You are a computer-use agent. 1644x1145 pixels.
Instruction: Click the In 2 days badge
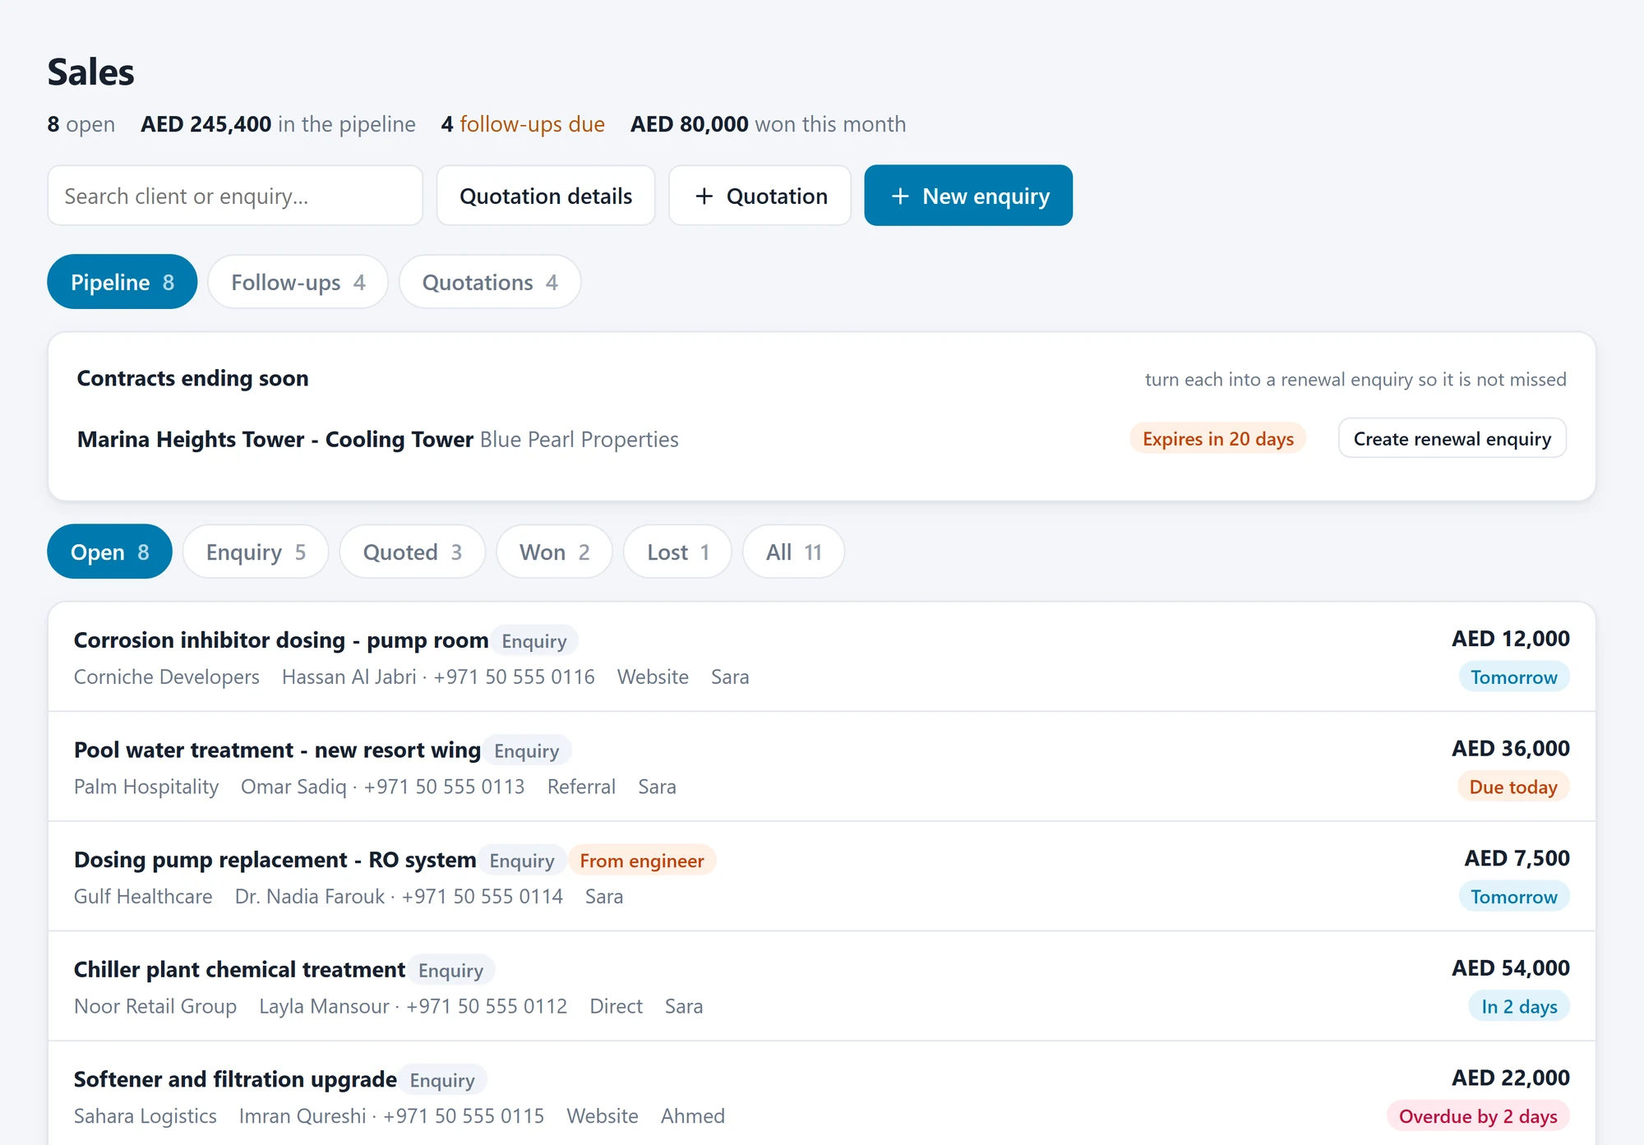click(1519, 1007)
